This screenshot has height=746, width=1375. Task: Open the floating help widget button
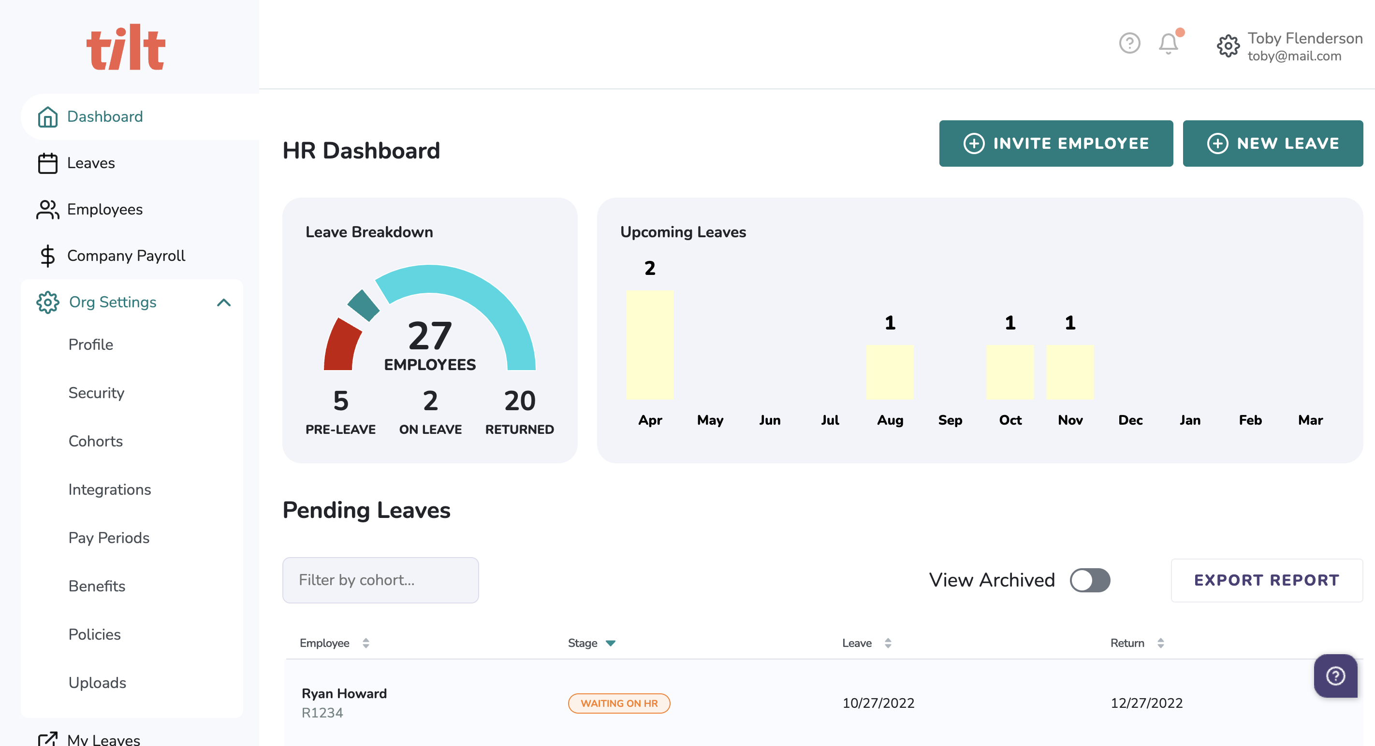click(1335, 675)
